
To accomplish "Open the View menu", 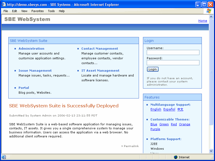I will [24, 11].
